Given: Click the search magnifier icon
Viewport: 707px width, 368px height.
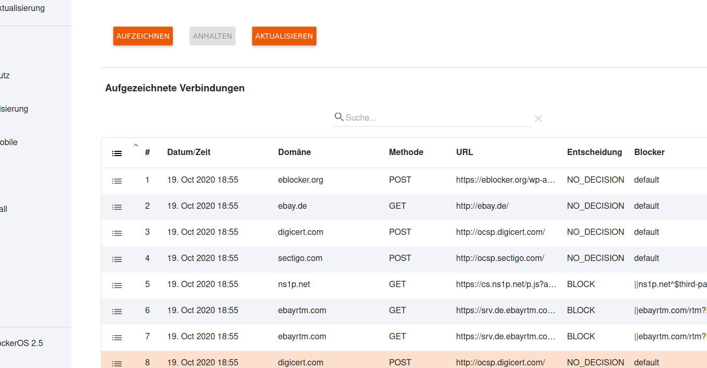Looking at the screenshot, I should 338,117.
